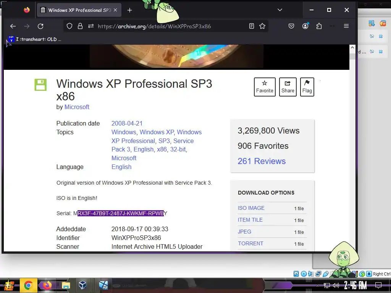Screen dimensions: 391x293
Task: Click the WinXPProSP3x86 identifier value
Action: pos(136,238)
